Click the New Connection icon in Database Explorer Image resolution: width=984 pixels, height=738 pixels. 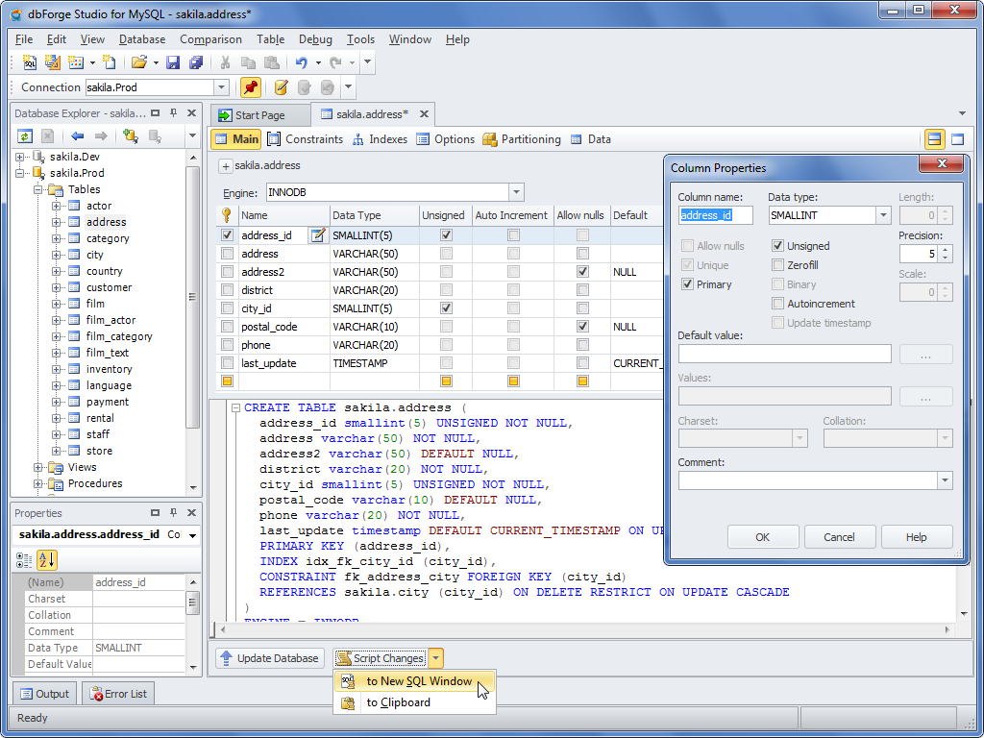click(131, 136)
